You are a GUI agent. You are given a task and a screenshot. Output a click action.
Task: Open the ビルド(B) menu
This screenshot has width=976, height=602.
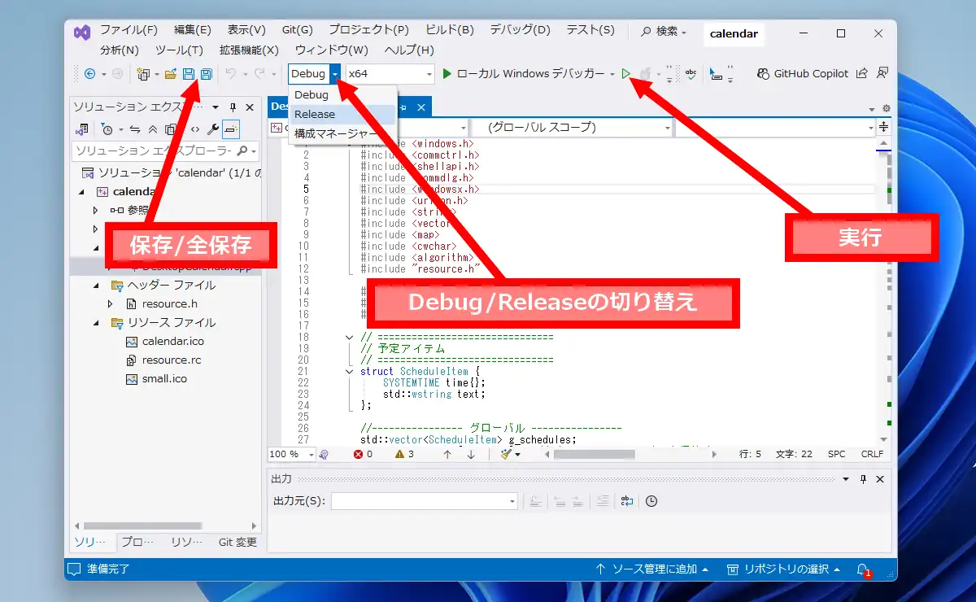pos(449,30)
